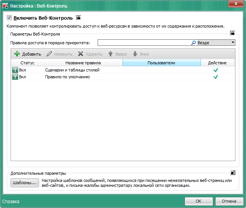Viewport: 246px width, 208px height.
Task: Click the lock icon beside 'Включить Веб-Контроль'
Action: (x=78, y=17)
